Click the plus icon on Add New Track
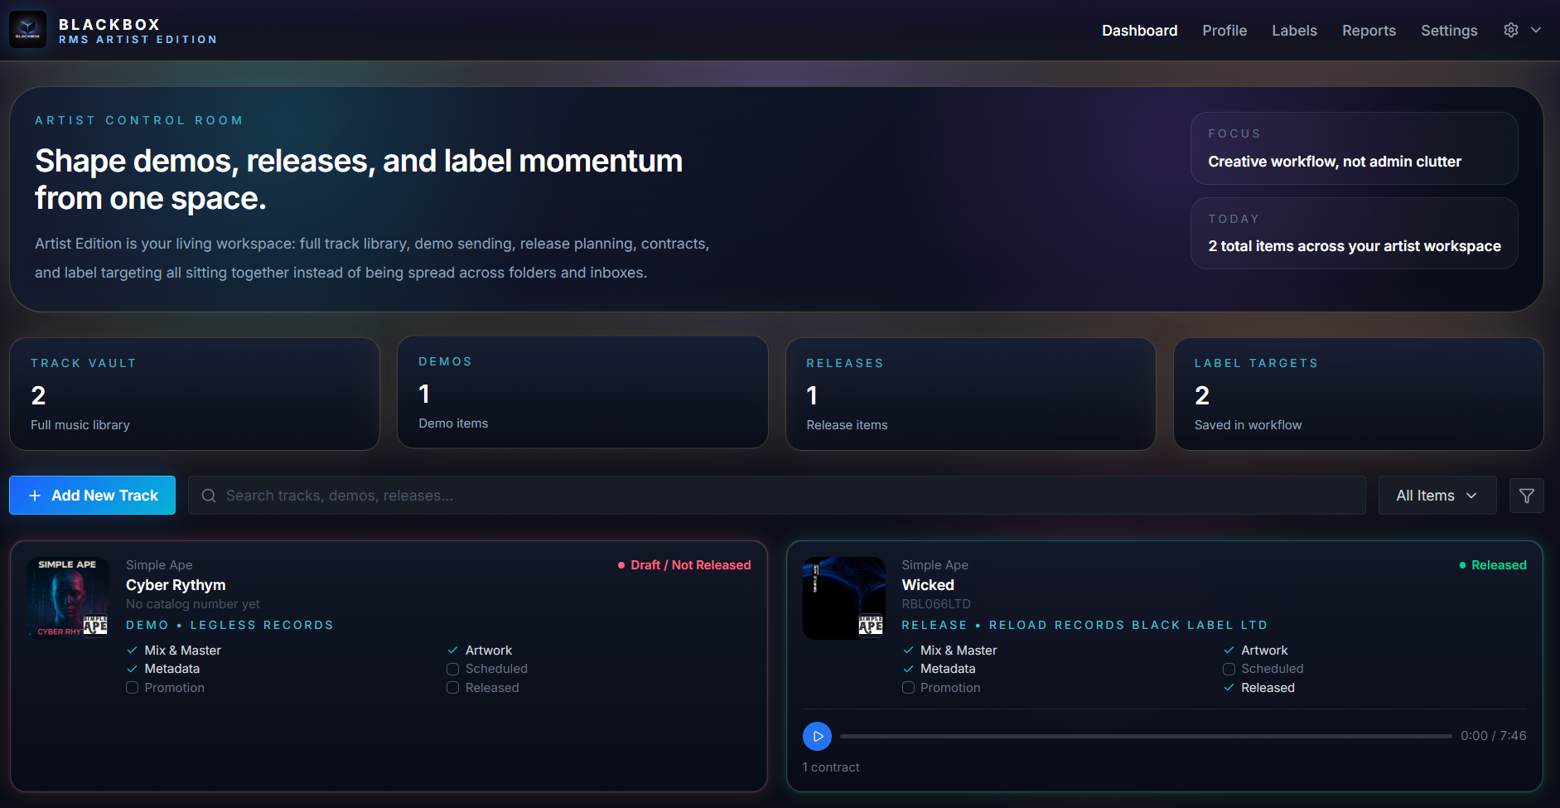 pos(35,495)
